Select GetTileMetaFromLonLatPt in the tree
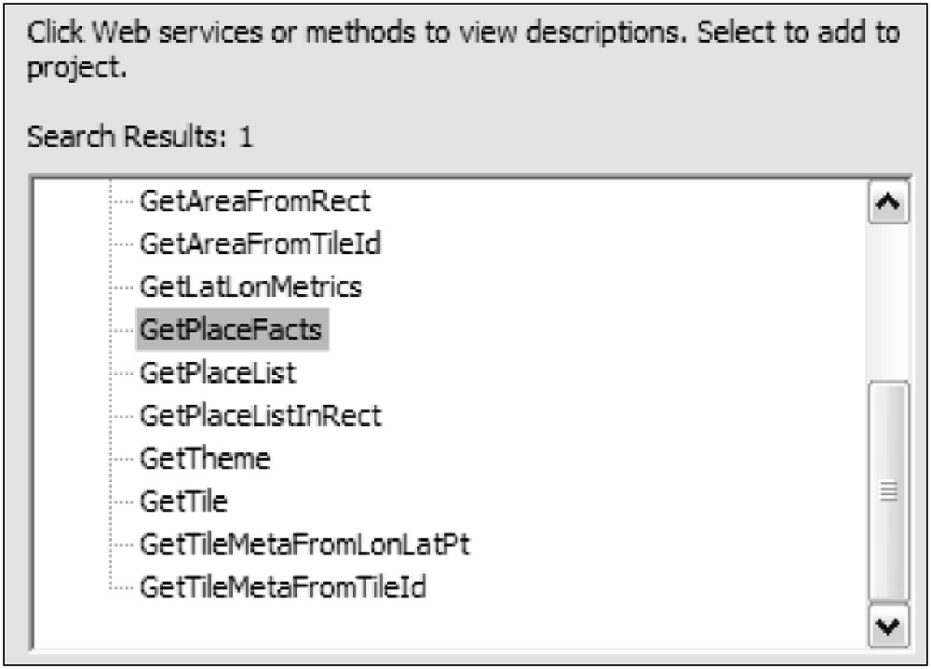This screenshot has height=669, width=931. point(304,544)
